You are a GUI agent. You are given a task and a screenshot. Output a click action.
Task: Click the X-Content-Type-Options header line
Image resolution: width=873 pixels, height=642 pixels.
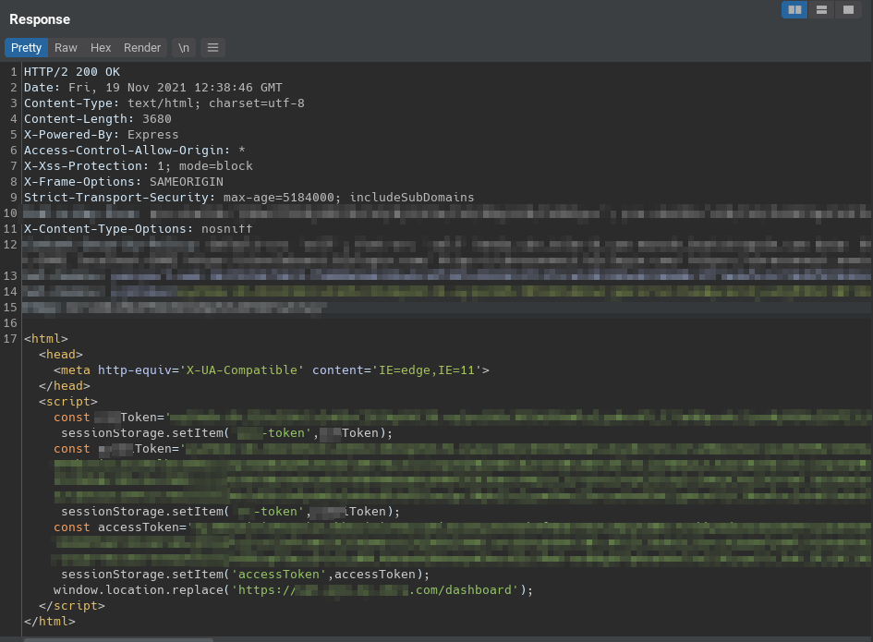[138, 229]
